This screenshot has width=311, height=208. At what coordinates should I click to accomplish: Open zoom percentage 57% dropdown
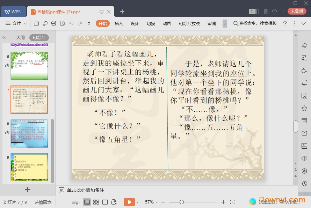coord(151,202)
